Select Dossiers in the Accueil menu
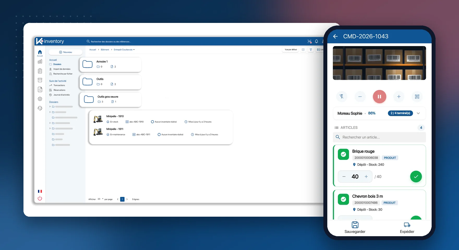 click(55, 64)
